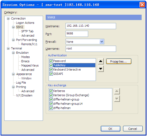Open Emacs settings

25,61
